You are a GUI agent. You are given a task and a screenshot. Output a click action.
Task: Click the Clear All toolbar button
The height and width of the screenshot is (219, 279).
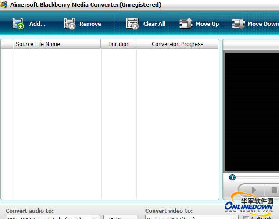click(x=146, y=24)
